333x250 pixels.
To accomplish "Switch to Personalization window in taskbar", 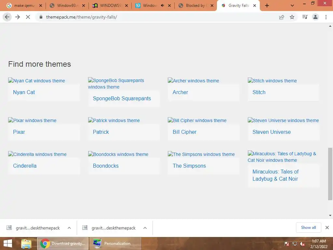I will click(115, 243).
